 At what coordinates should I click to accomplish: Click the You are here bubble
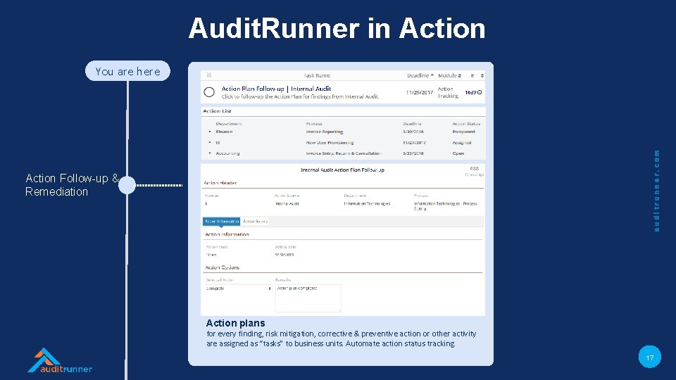[127, 71]
